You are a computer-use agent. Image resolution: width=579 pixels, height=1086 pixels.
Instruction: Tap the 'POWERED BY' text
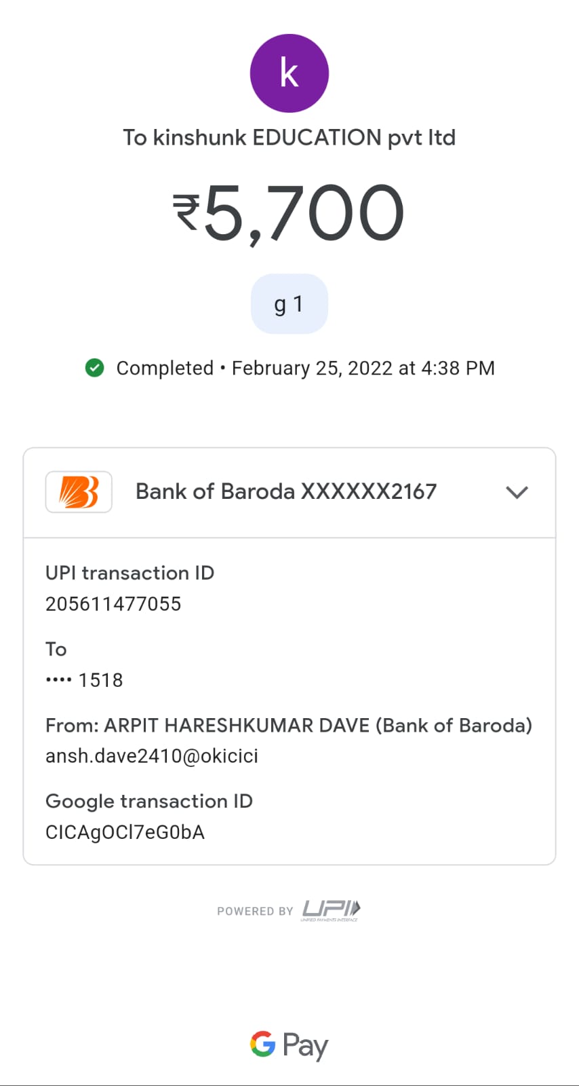pos(255,911)
